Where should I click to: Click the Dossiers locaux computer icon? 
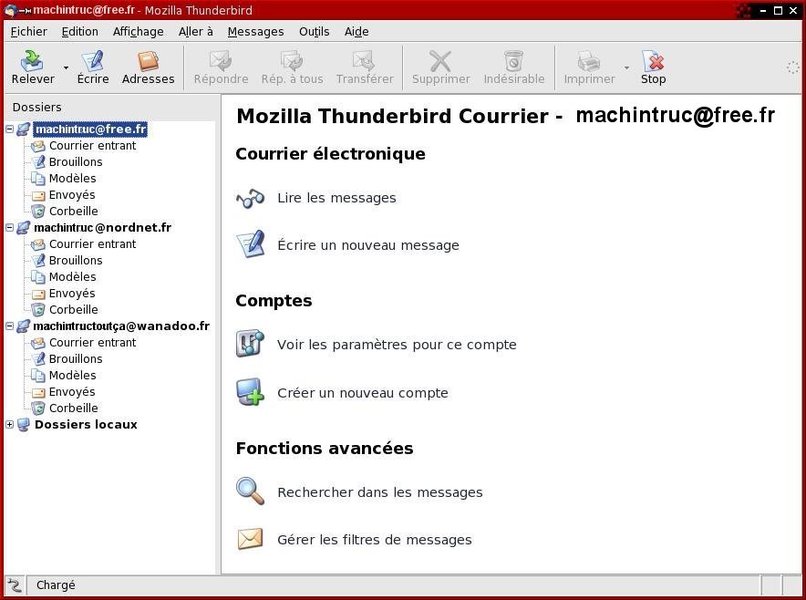(23, 425)
